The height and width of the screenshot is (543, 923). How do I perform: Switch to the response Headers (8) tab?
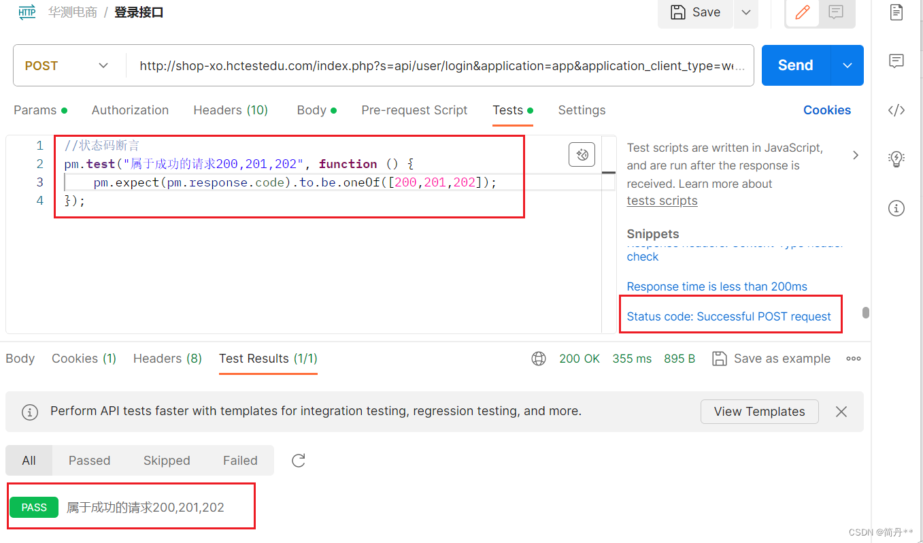[x=167, y=359]
